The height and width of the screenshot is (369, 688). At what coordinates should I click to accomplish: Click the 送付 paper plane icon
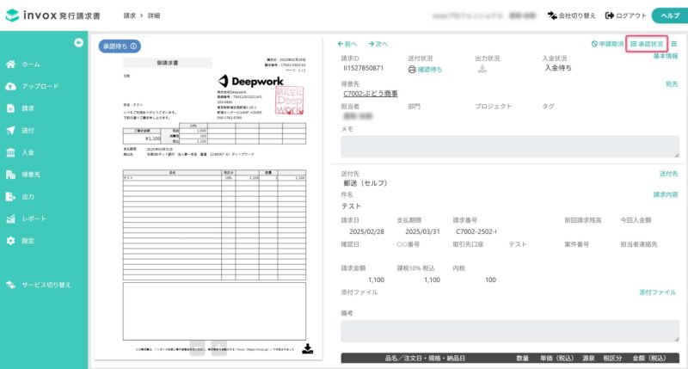point(10,131)
